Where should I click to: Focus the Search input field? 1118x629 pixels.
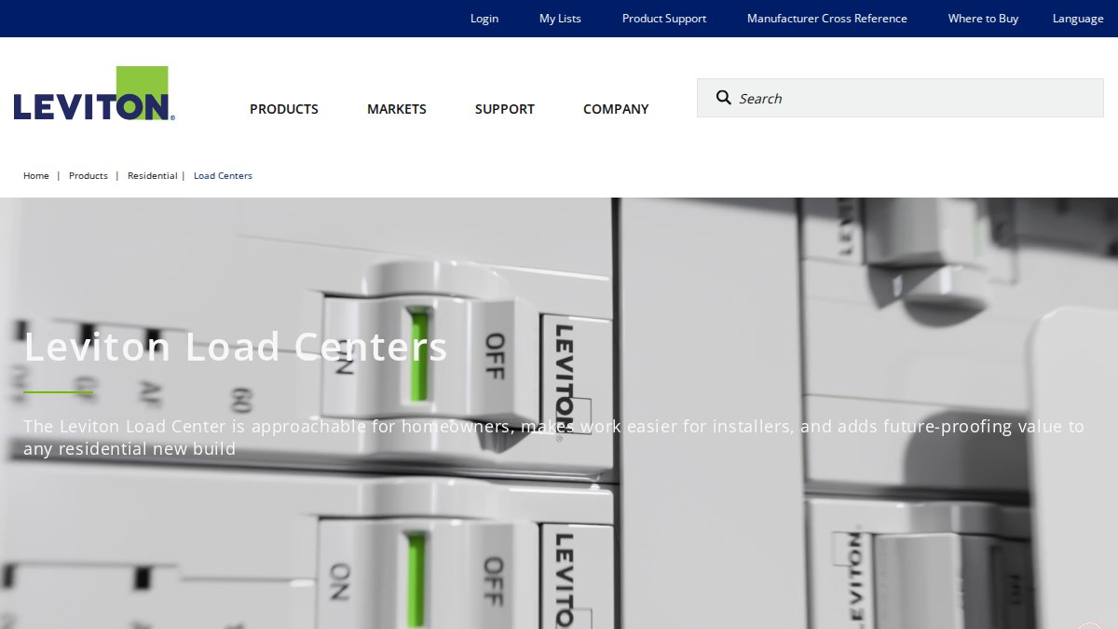(900, 98)
